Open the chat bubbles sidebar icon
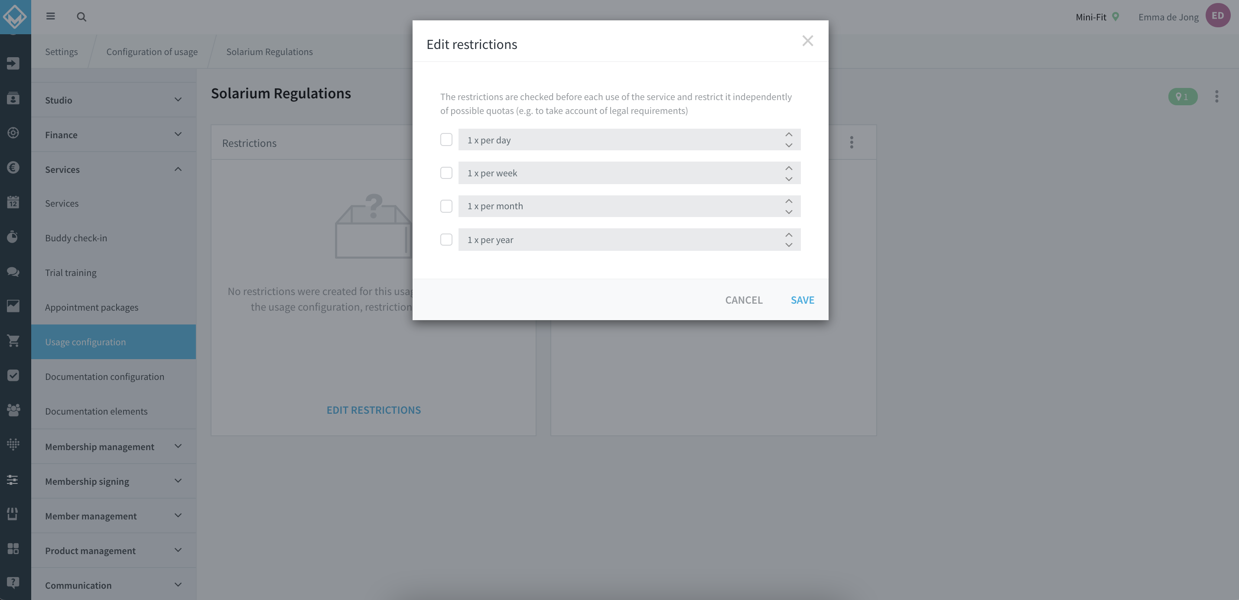Screen dimensions: 1239x600 (x=13, y=271)
